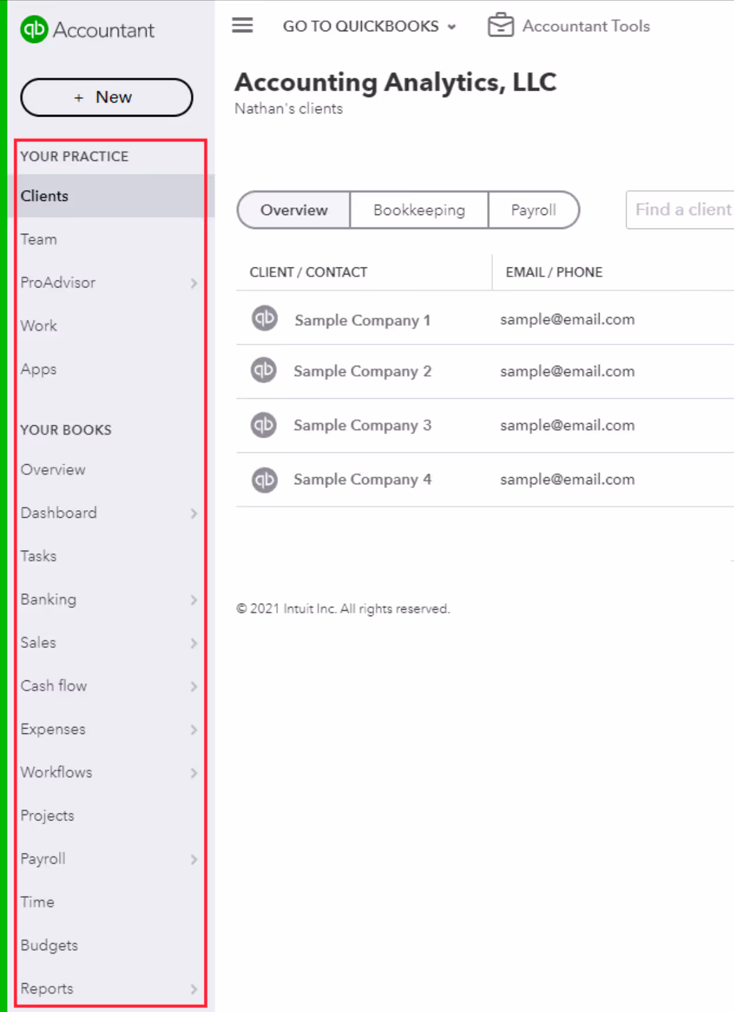The width and height of the screenshot is (734, 1012).
Task: Click the Accountant Tools briefcase icon
Action: click(x=501, y=25)
